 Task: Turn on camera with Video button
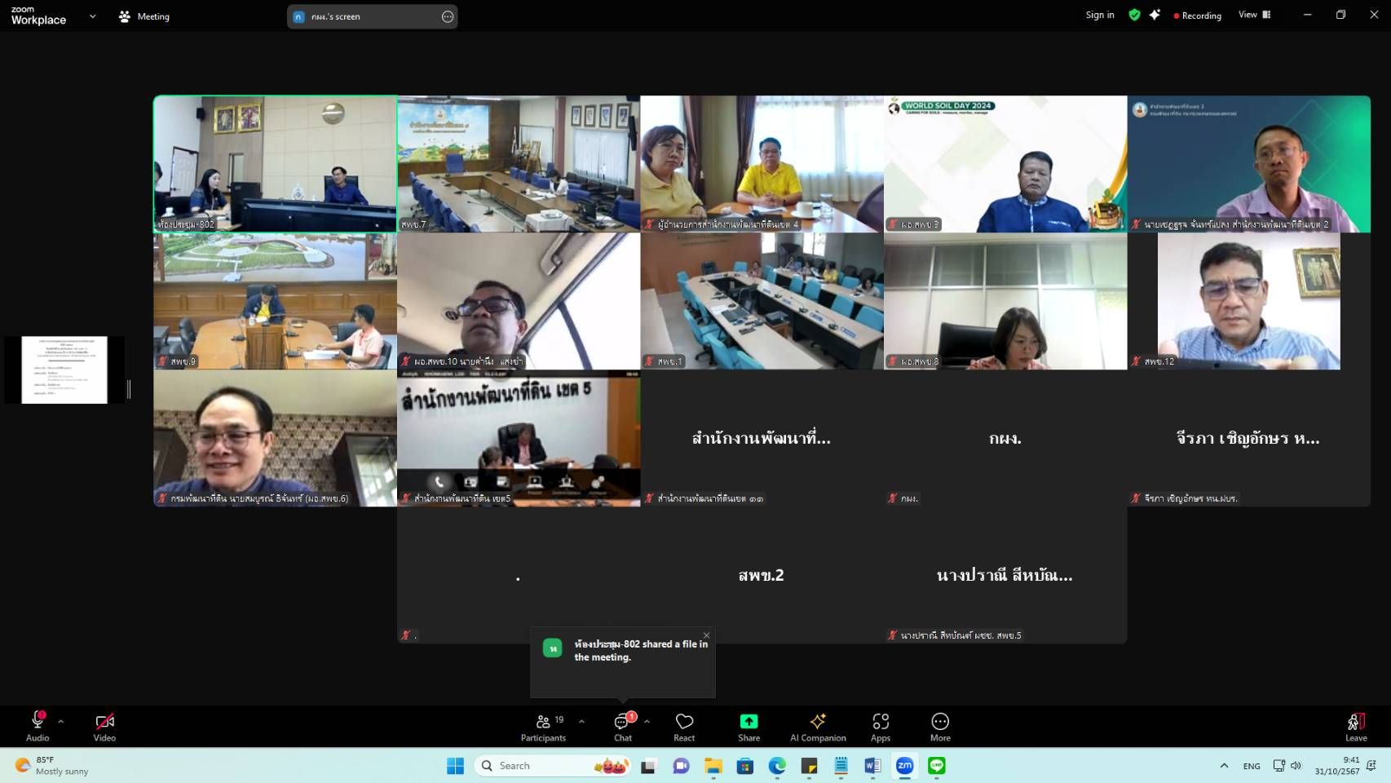pyautogui.click(x=104, y=727)
